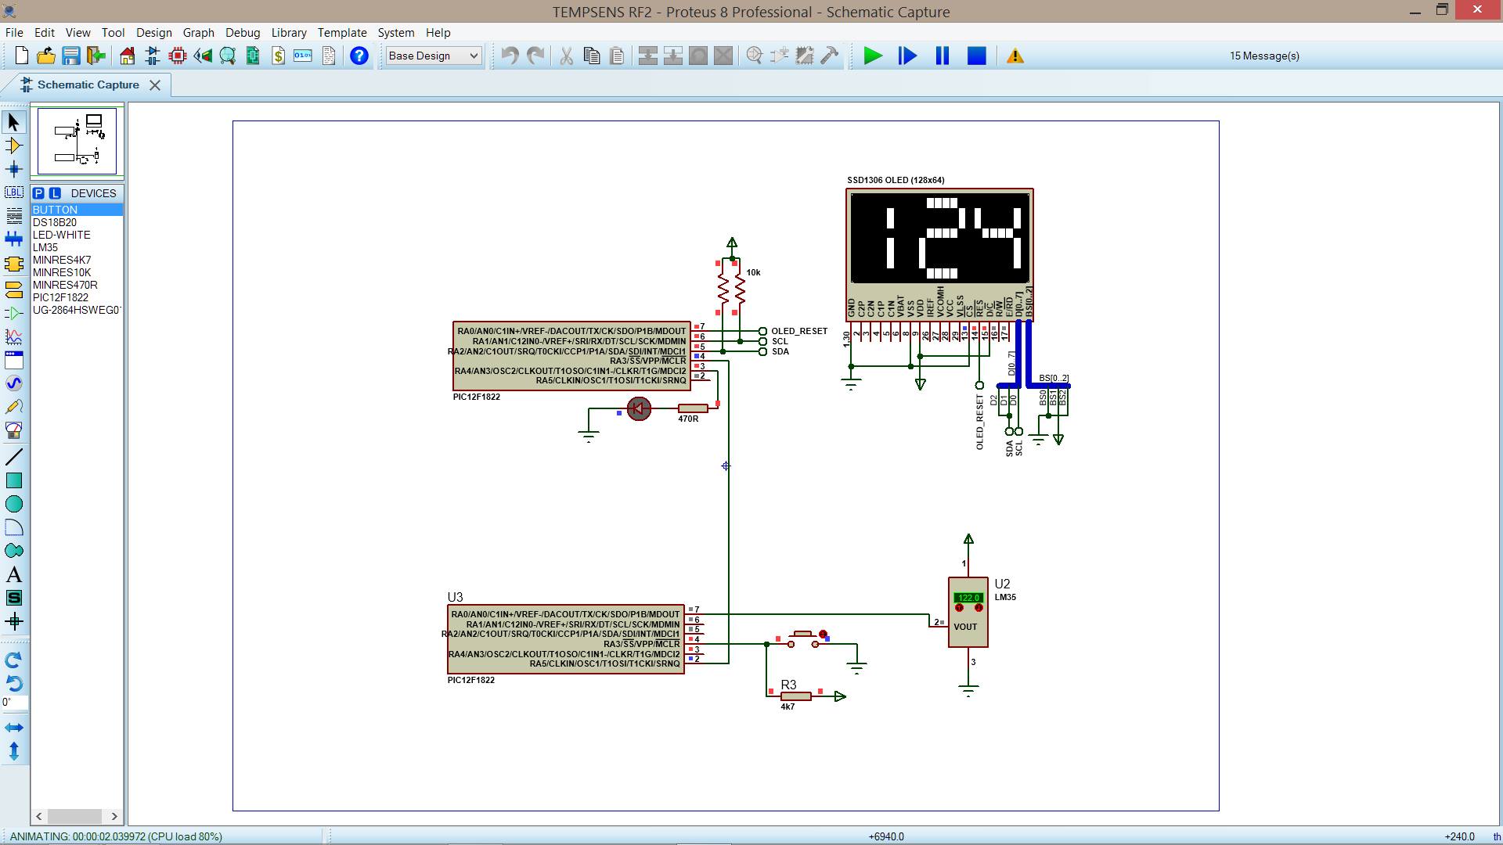Choose the Text Script Mode tool
1503x845 pixels.
pos(14,216)
